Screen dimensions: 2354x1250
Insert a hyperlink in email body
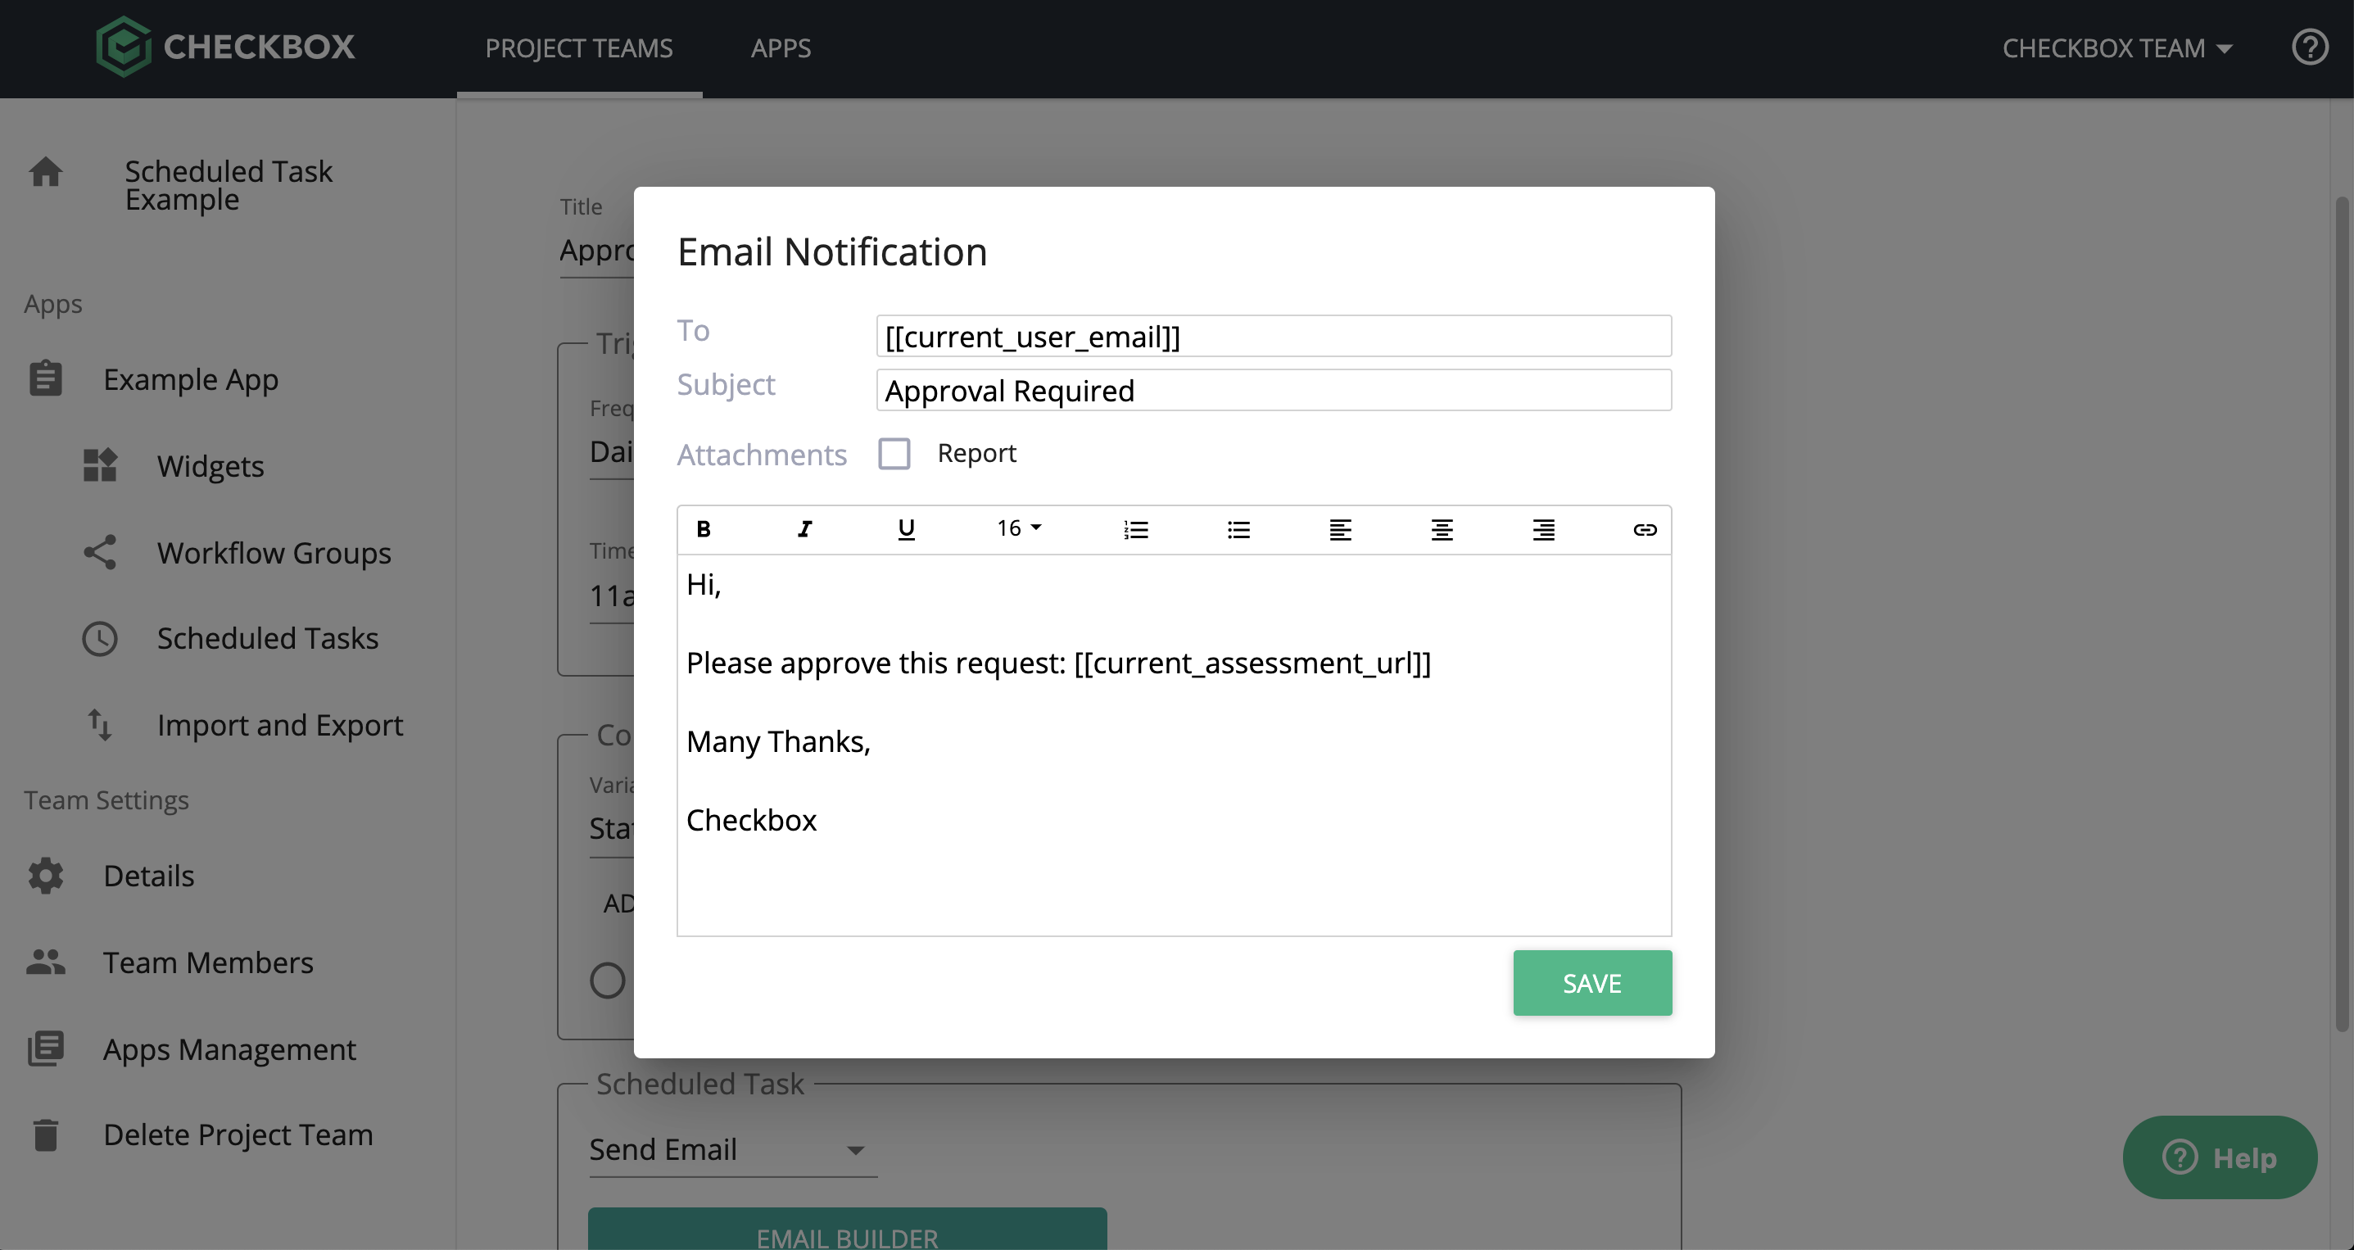1645,529
